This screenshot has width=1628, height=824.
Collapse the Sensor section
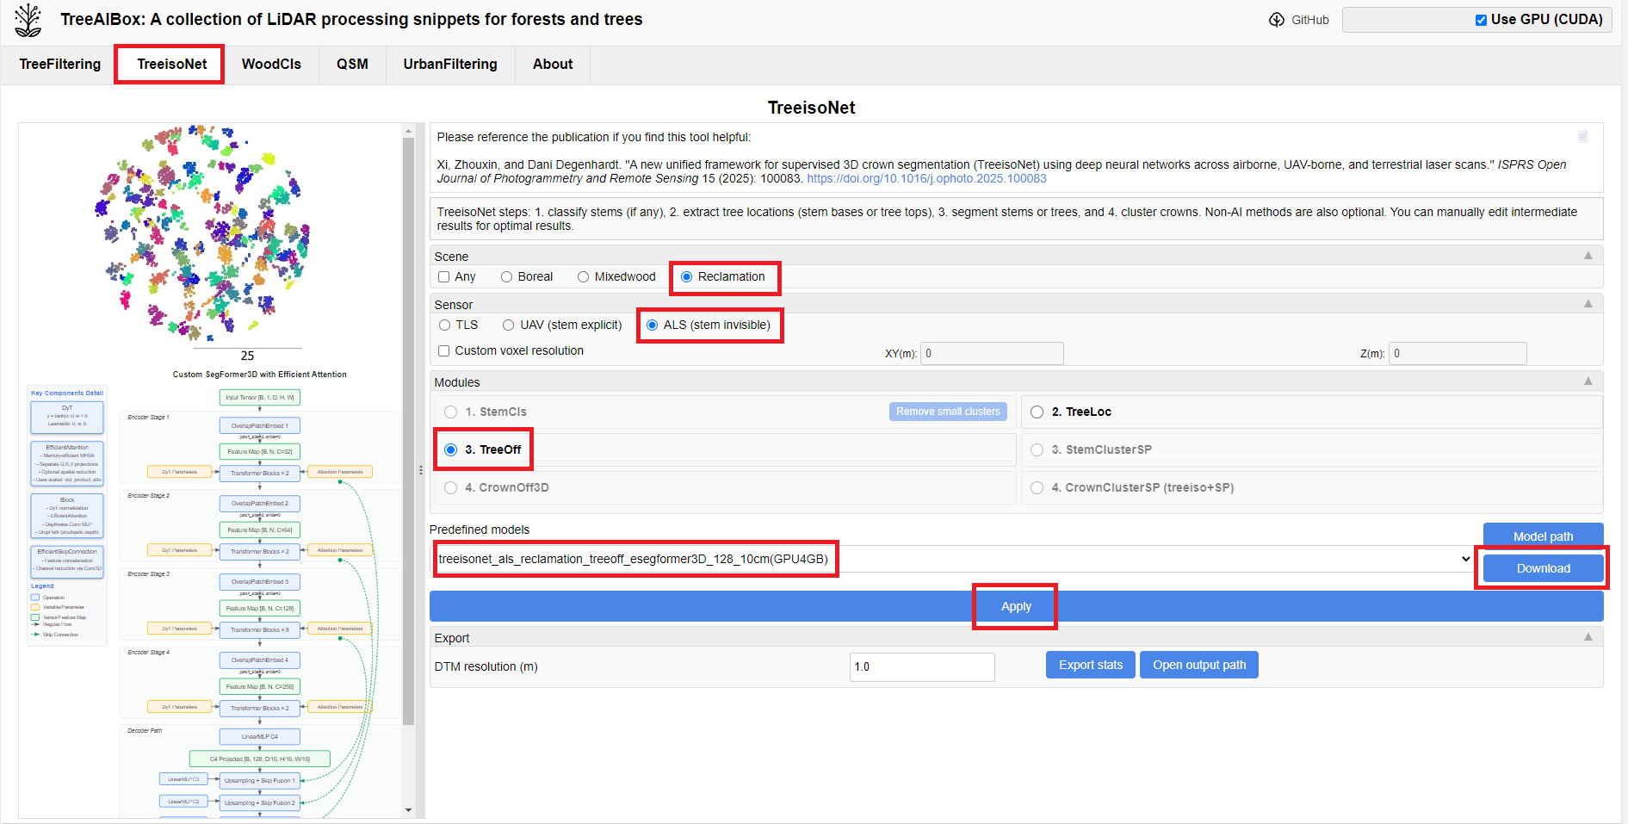click(x=1588, y=304)
